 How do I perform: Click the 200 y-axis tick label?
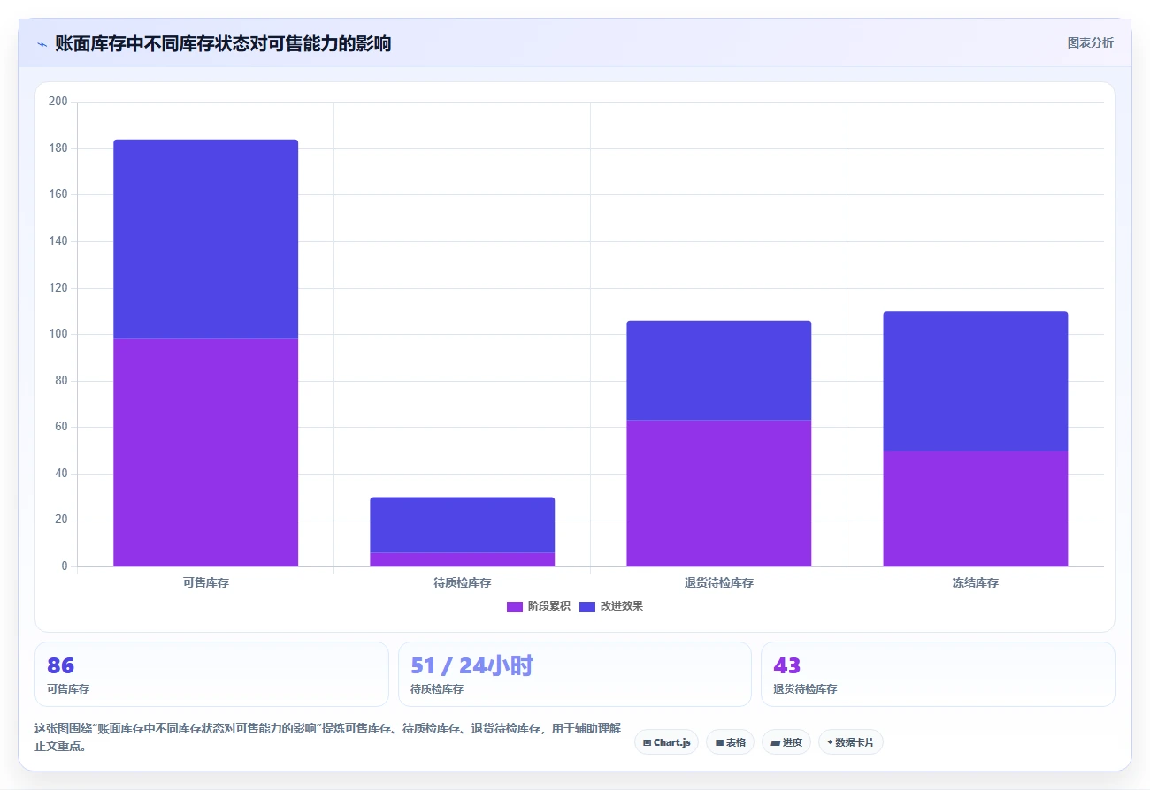point(58,102)
